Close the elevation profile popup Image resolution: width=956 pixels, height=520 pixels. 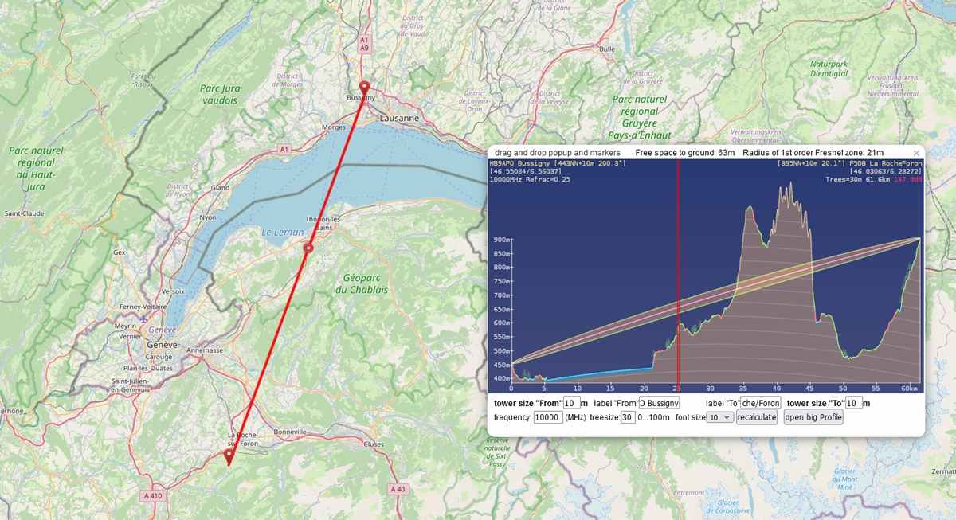915,153
